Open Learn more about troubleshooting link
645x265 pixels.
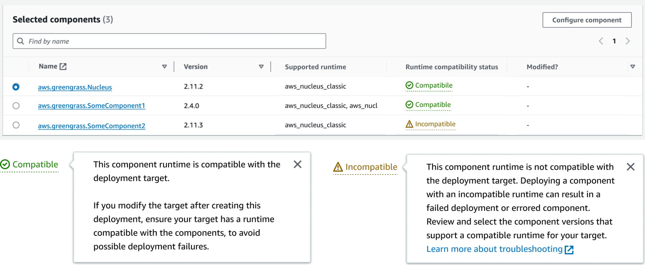494,249
